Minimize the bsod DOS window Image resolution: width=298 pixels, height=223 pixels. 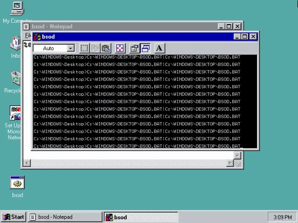pos(237,37)
